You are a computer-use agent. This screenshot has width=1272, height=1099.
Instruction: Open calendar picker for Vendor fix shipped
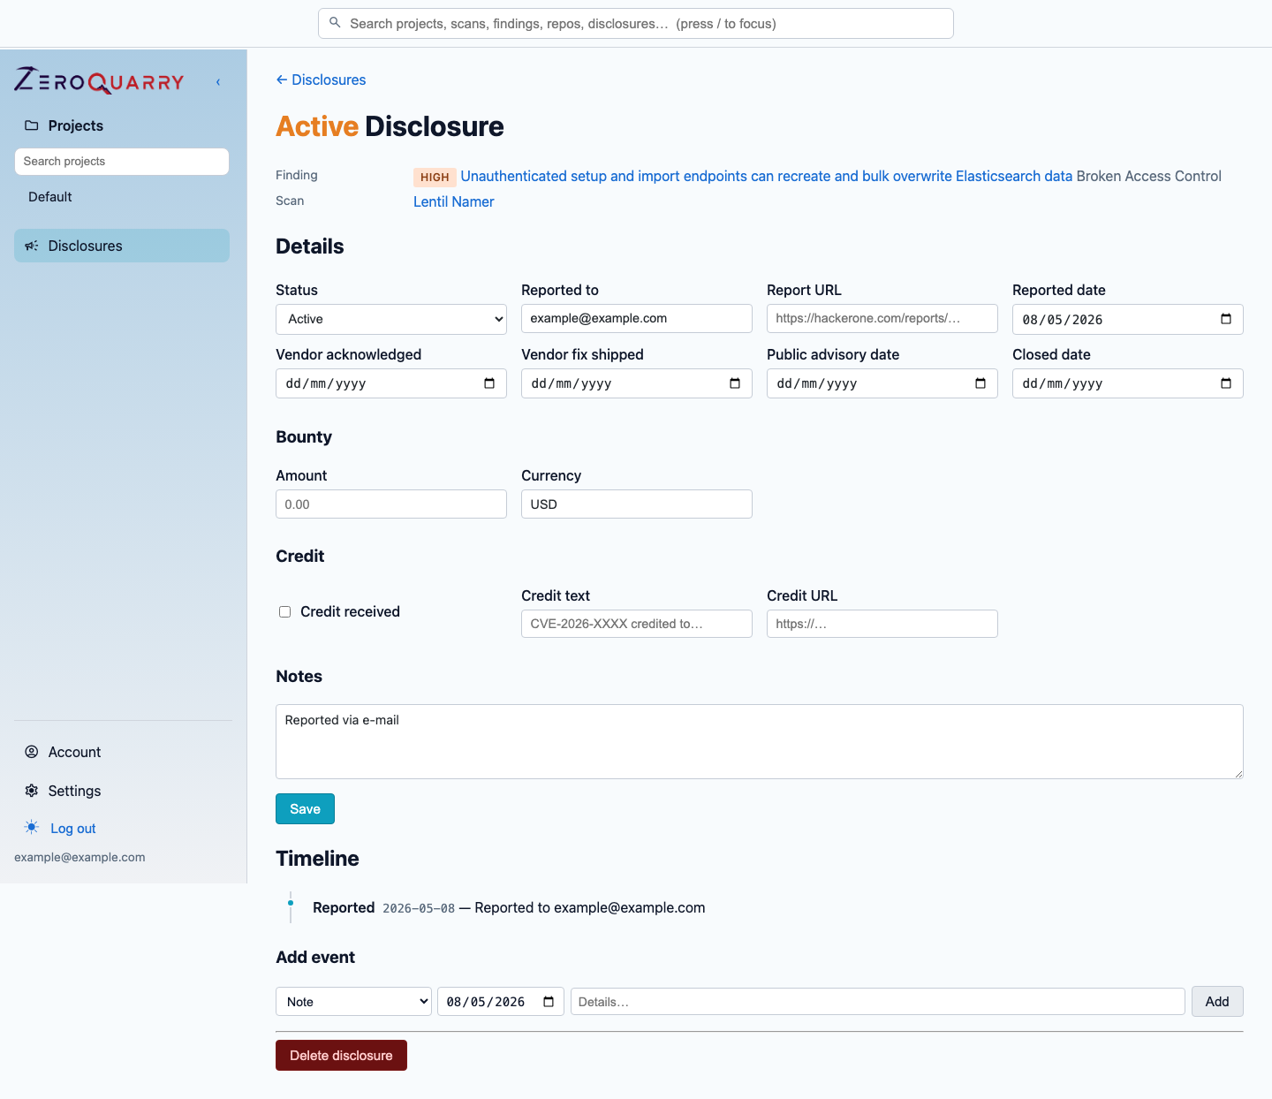(x=735, y=383)
